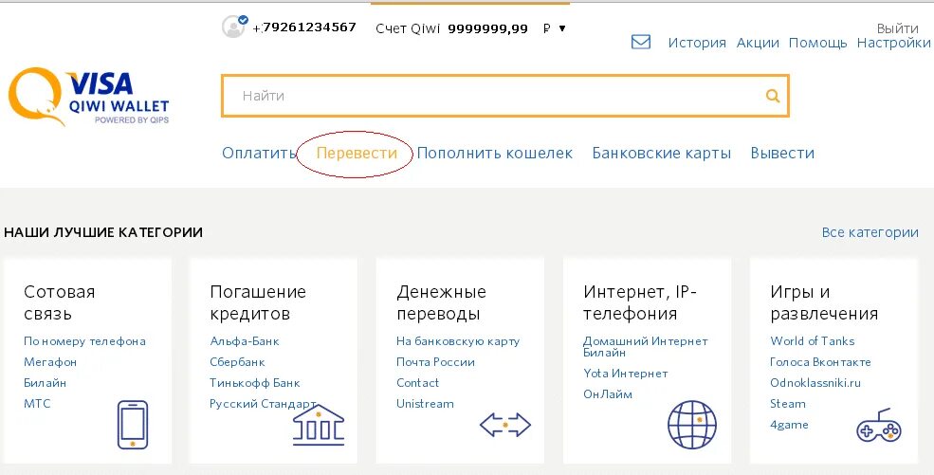Open the Qiwi account balance dropdown arrow
934x475 pixels.
[x=561, y=28]
